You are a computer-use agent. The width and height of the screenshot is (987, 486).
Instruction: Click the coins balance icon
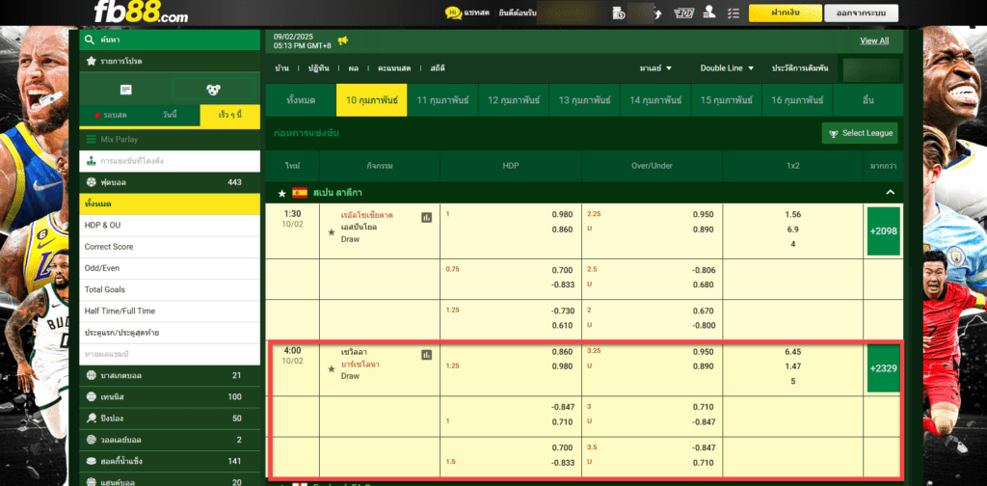(618, 13)
